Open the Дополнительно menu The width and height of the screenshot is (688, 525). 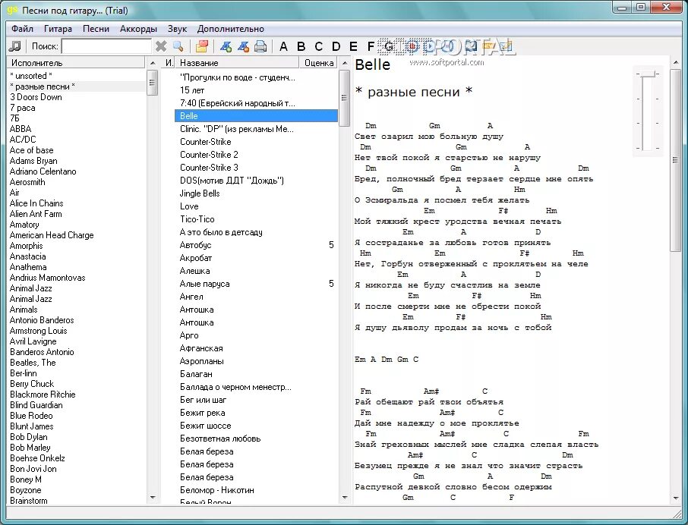[230, 29]
